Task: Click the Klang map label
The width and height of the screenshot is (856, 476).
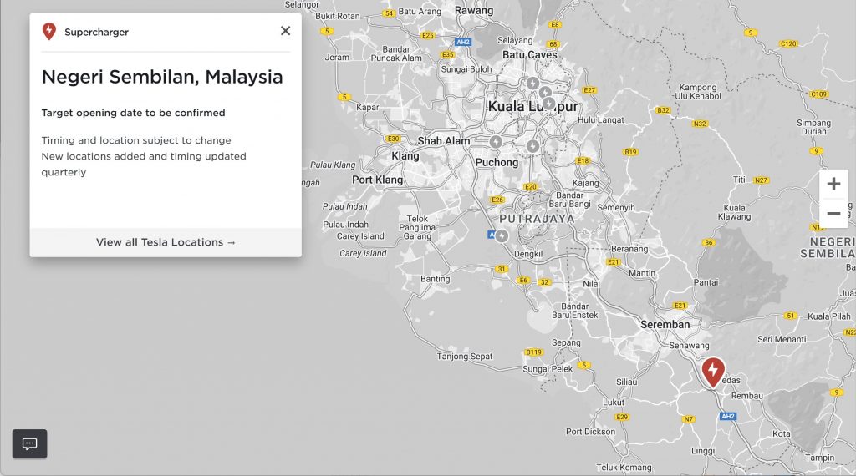Action: 405,156
